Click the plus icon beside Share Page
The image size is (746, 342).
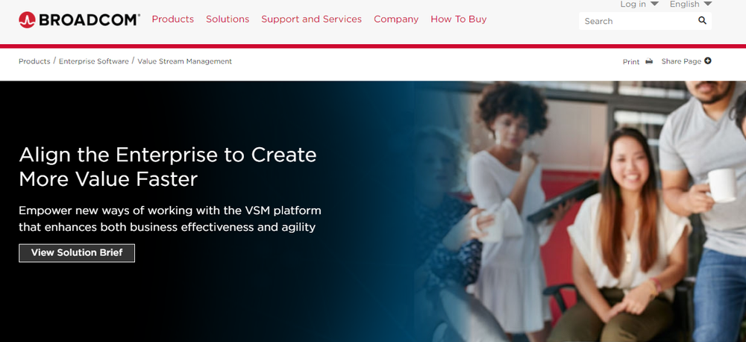708,61
